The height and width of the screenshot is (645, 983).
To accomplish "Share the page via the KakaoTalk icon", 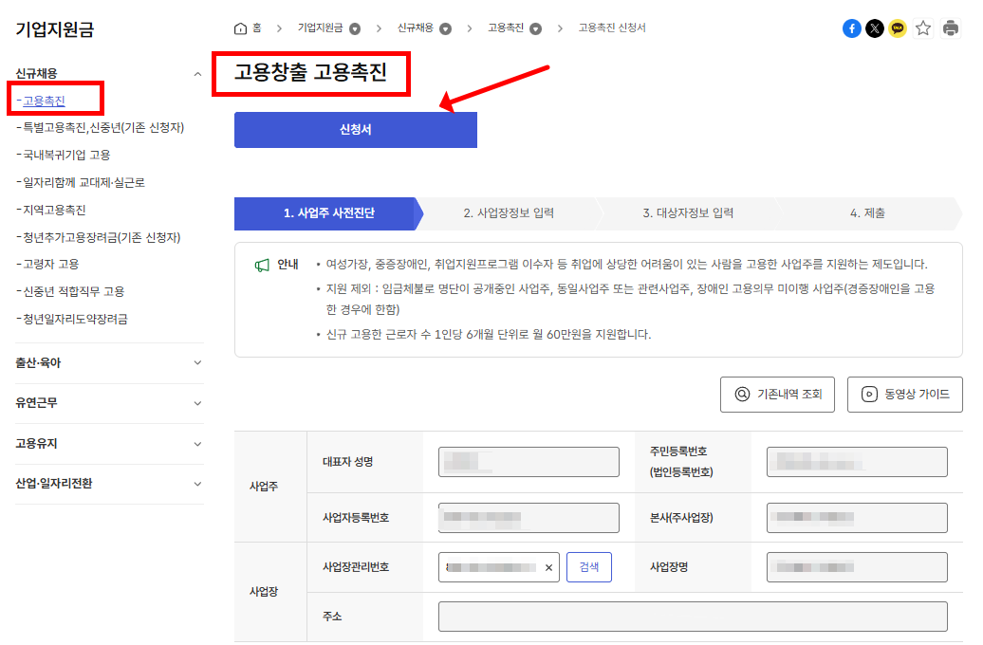I will (x=898, y=28).
